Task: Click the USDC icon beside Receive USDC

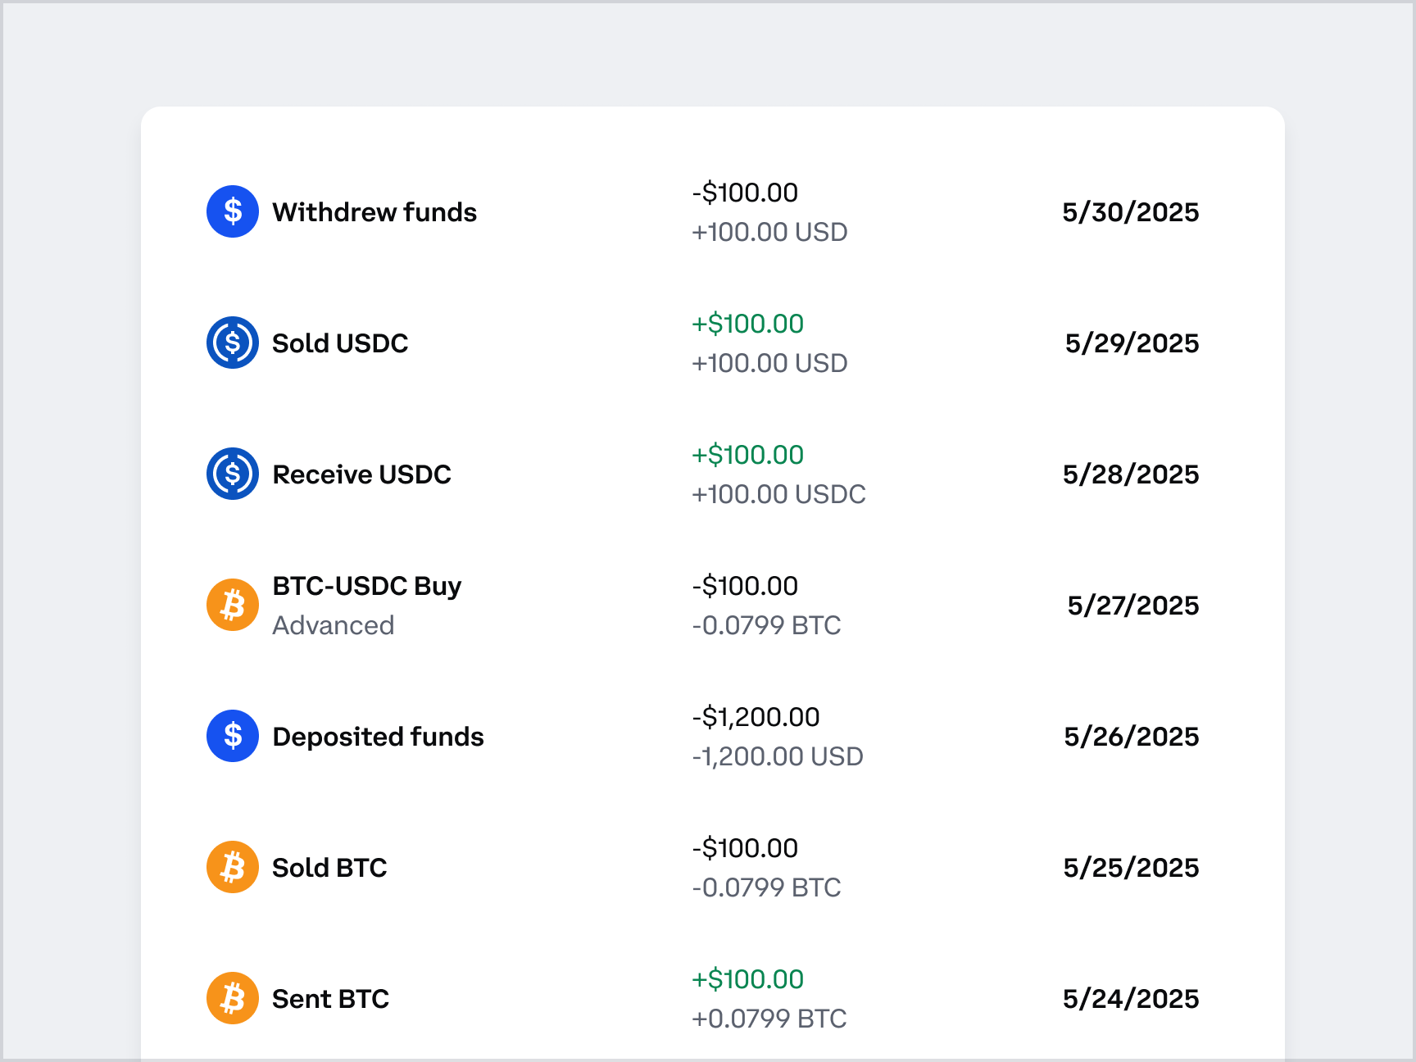Action: (233, 474)
